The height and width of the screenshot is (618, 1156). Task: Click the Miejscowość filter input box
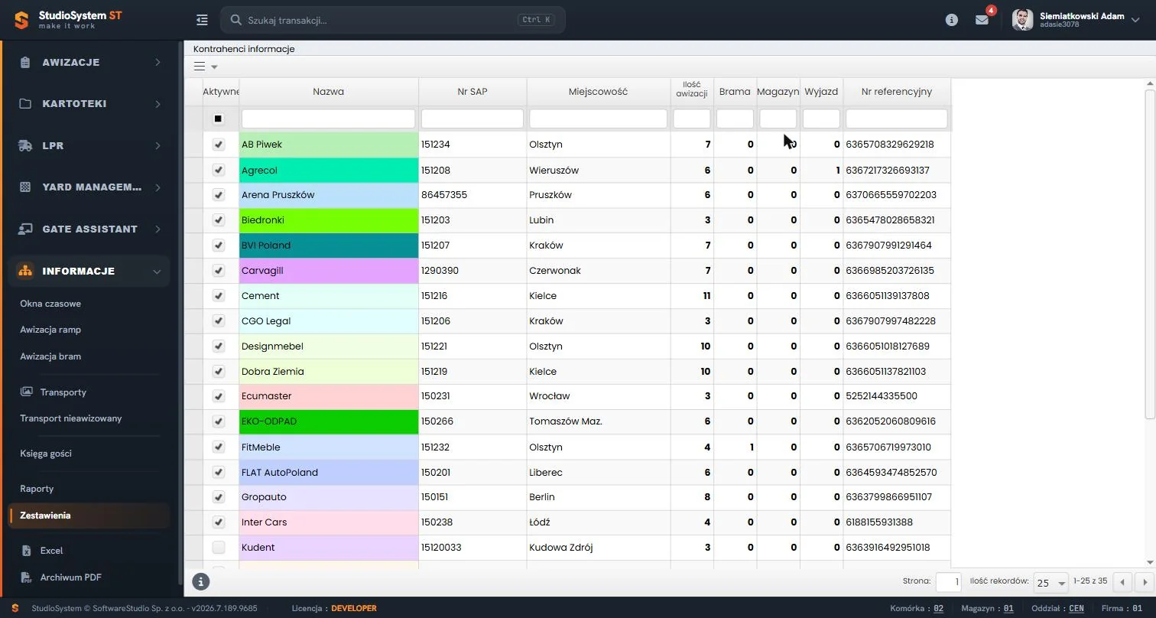[599, 119]
